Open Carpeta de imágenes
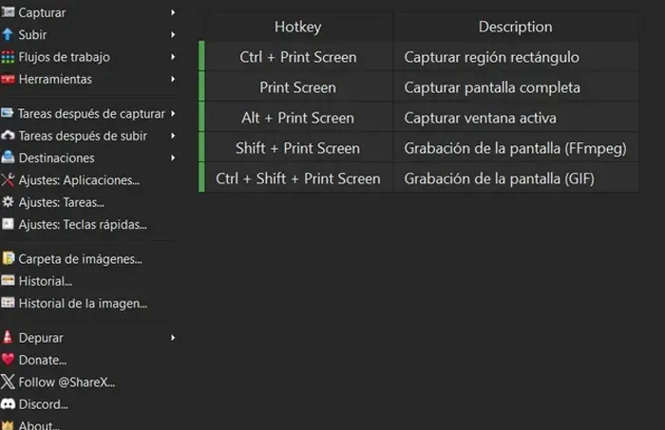665x430 pixels. pyautogui.click(x=80, y=259)
